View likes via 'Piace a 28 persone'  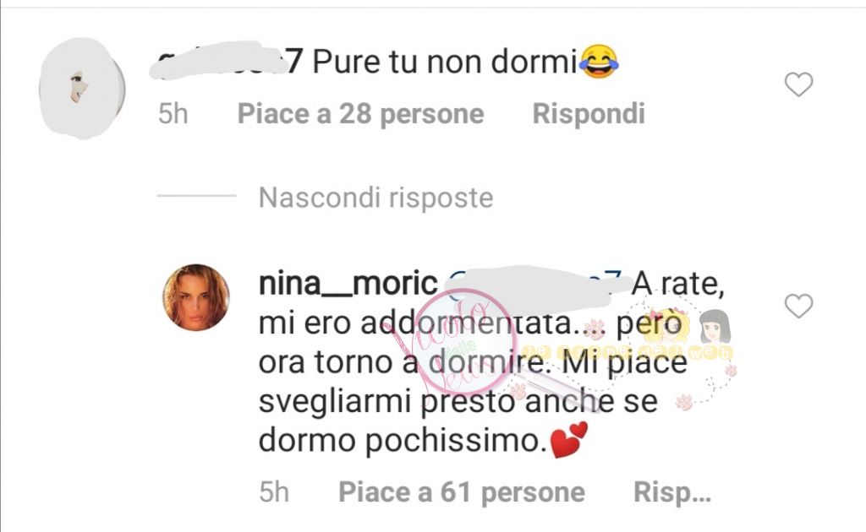click(360, 114)
